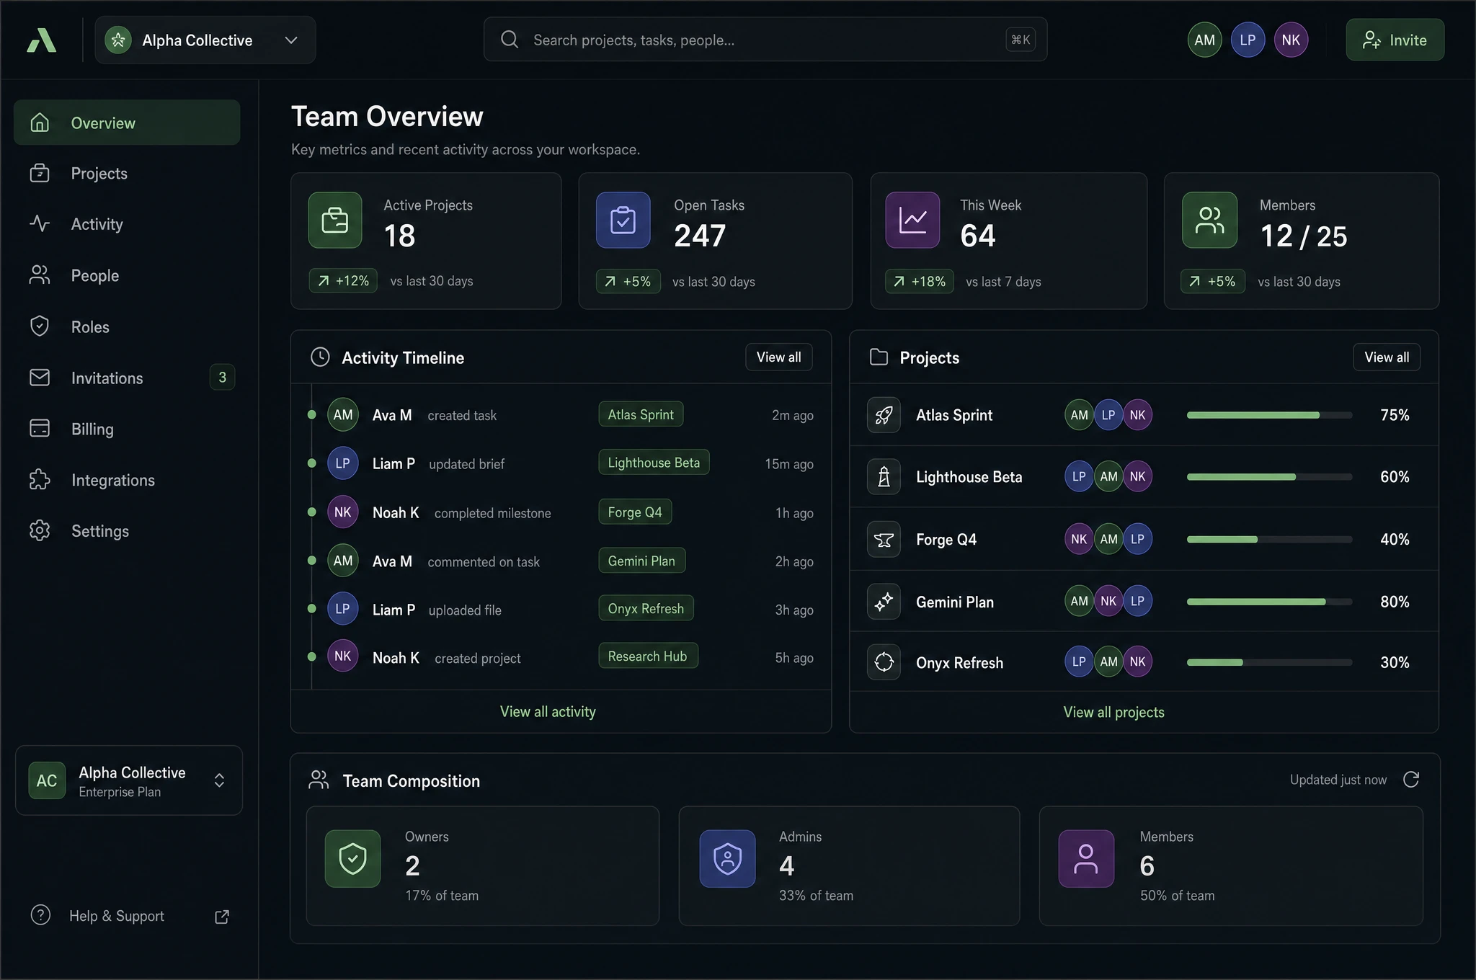Click the Owners shield check icon

point(352,859)
